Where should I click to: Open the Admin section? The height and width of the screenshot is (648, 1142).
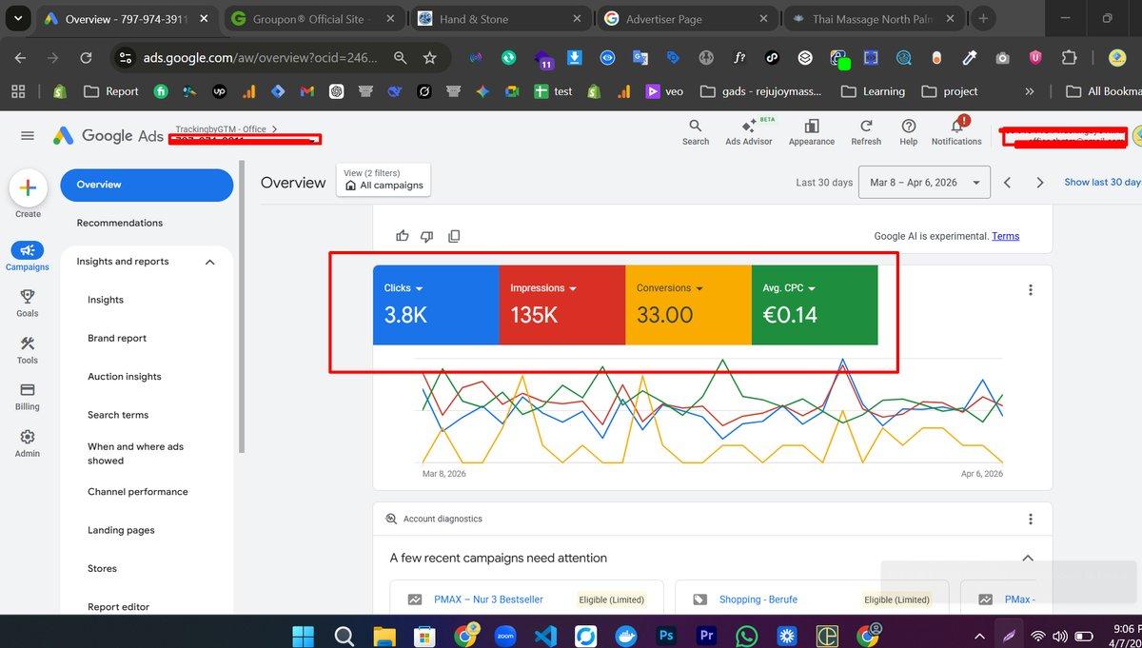click(x=28, y=442)
